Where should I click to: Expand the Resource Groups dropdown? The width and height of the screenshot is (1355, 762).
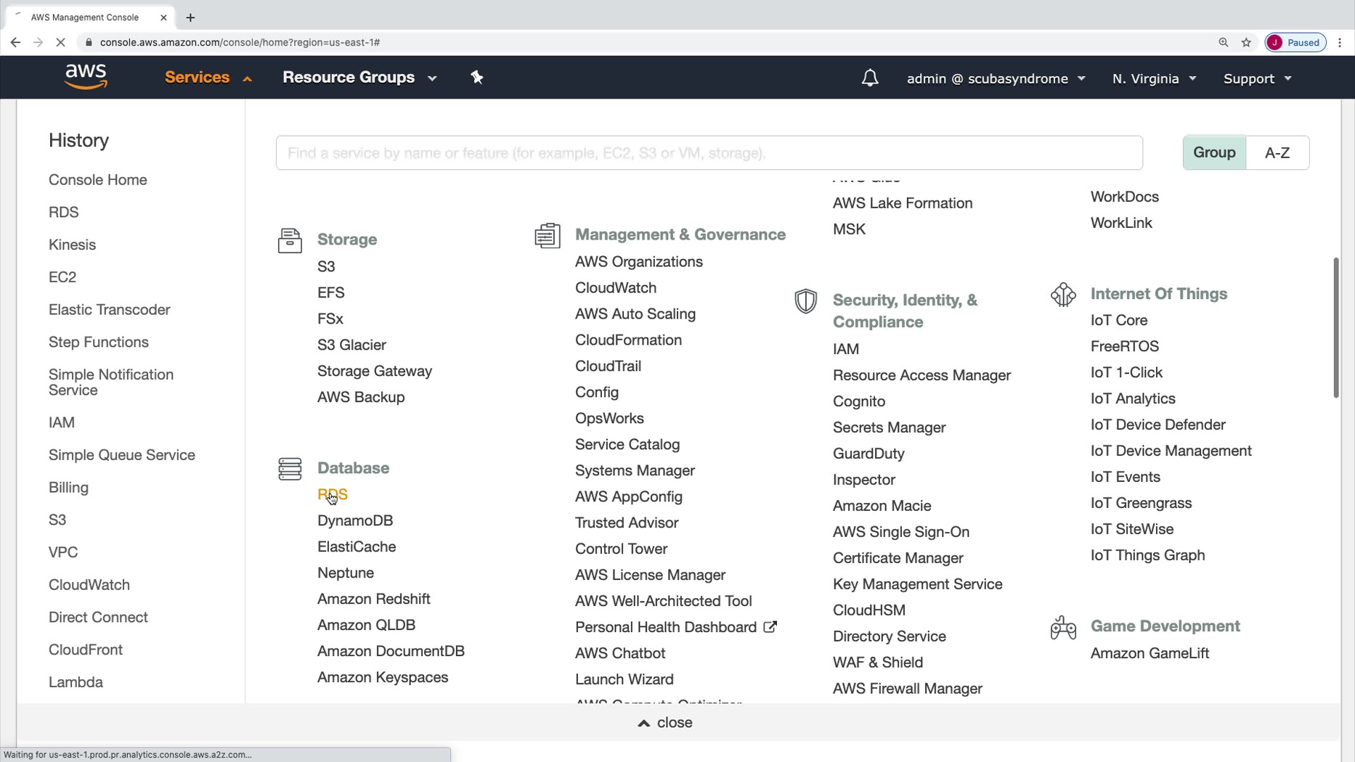click(x=359, y=78)
